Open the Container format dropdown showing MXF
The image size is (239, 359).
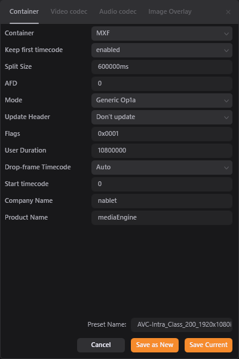click(162, 33)
